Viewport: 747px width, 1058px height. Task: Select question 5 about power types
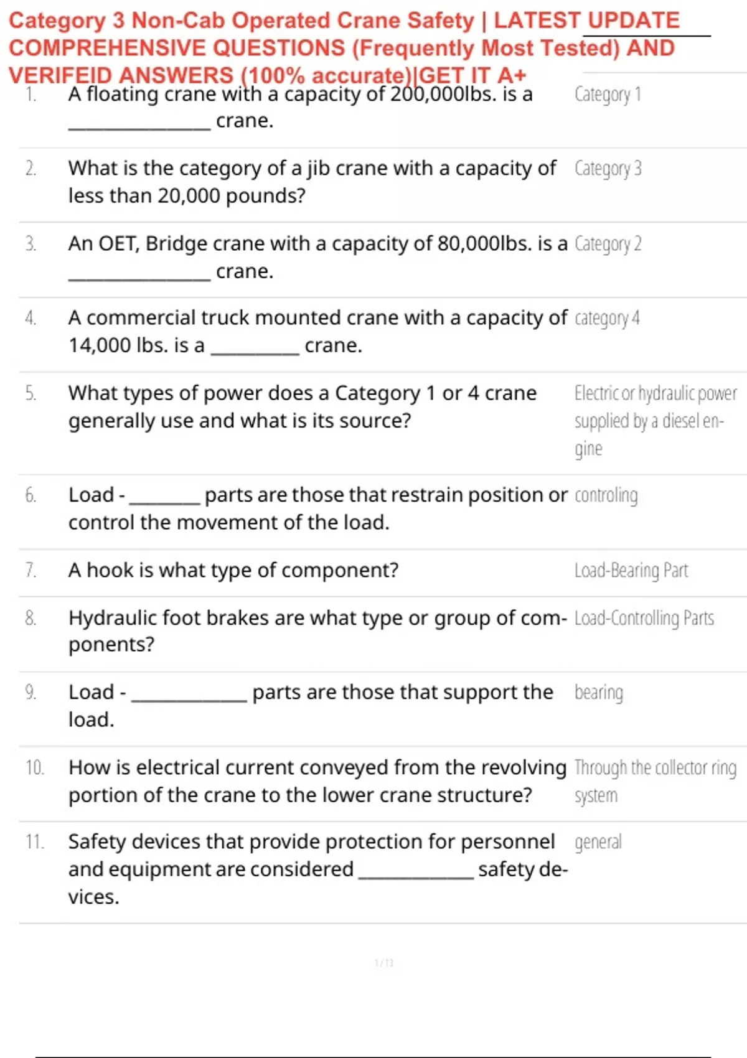(303, 406)
